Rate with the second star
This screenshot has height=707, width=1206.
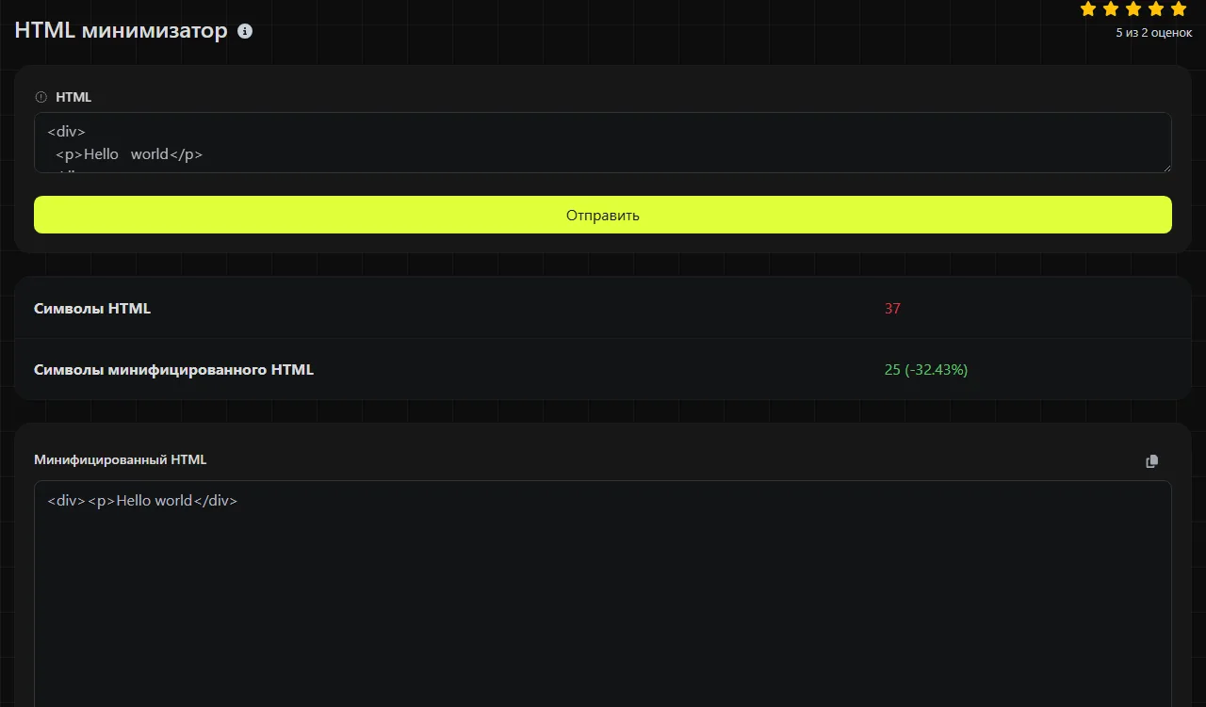(x=1111, y=9)
